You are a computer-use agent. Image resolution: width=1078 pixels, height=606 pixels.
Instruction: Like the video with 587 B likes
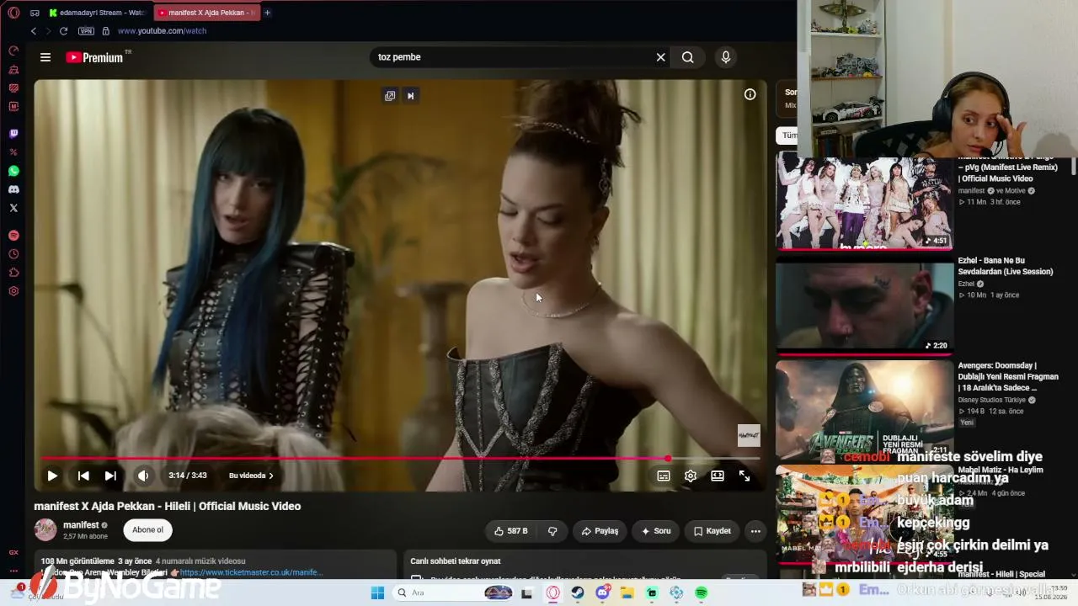coord(511,531)
